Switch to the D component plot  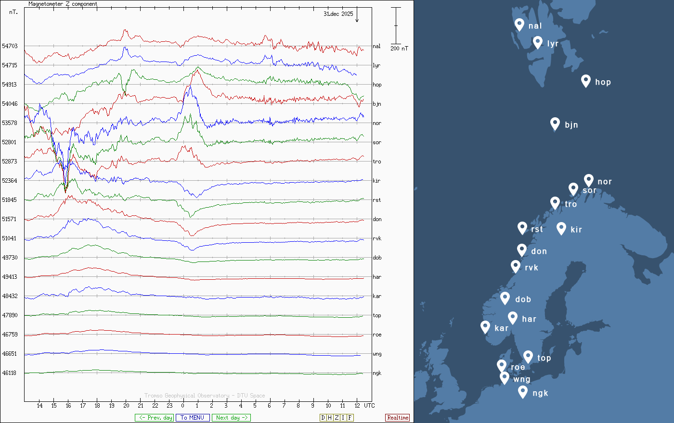pos(323,418)
